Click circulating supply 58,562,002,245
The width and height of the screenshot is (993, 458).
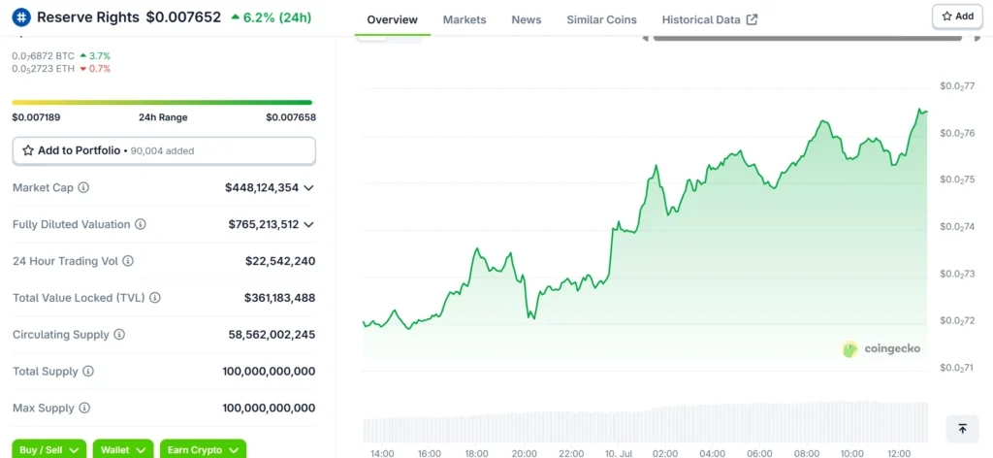click(x=272, y=335)
